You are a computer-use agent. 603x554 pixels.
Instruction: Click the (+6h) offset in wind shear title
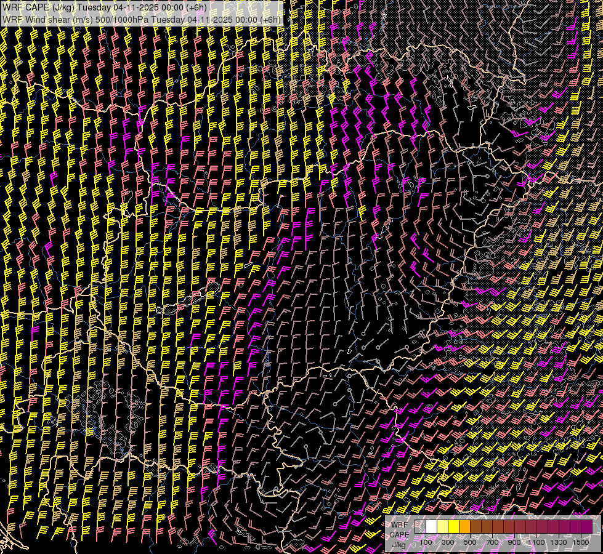pyautogui.click(x=270, y=19)
